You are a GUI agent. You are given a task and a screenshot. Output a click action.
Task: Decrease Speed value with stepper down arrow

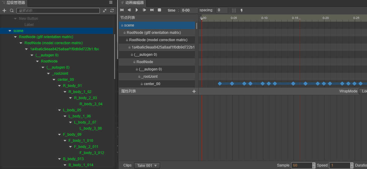(x=351, y=167)
